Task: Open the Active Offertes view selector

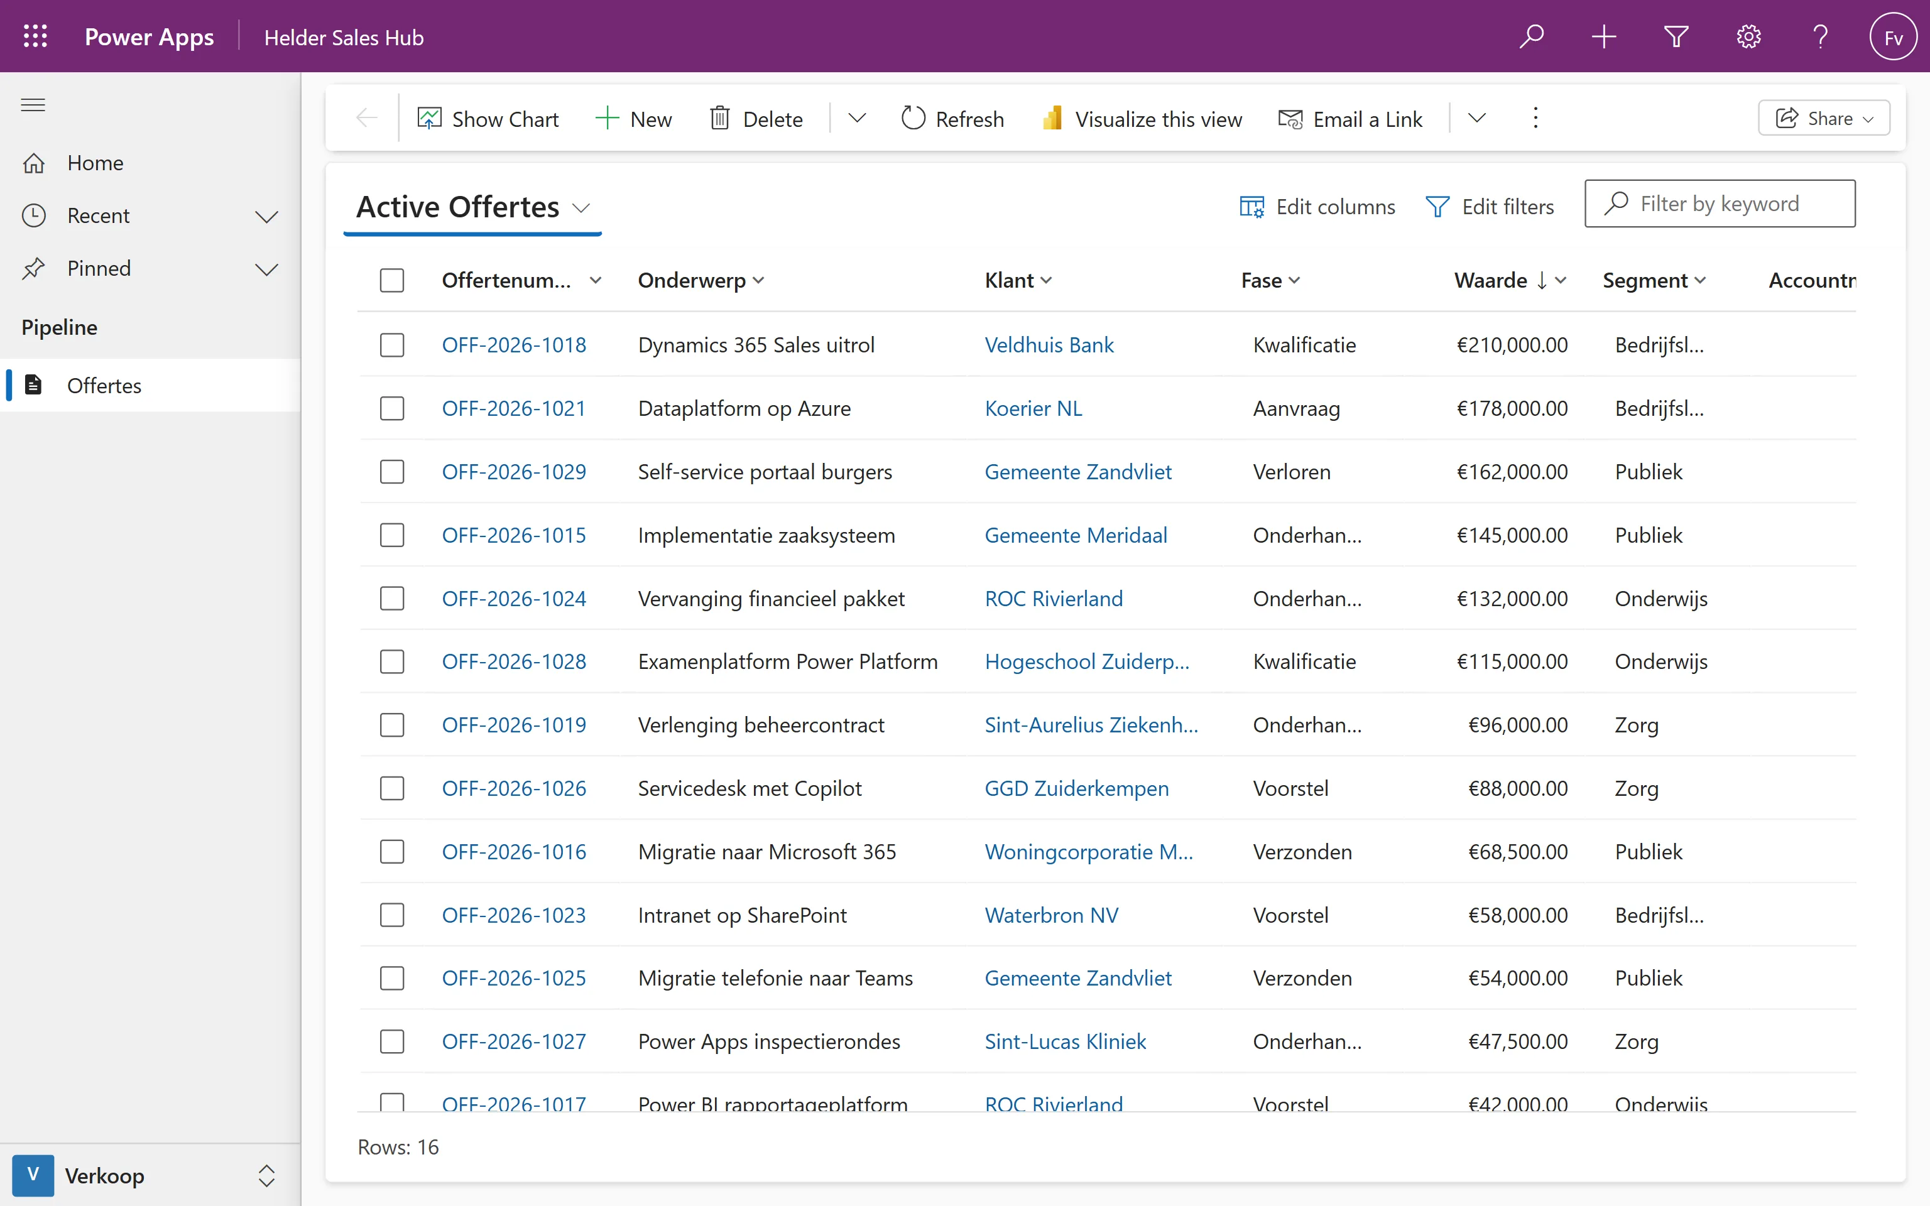Action: coord(473,207)
